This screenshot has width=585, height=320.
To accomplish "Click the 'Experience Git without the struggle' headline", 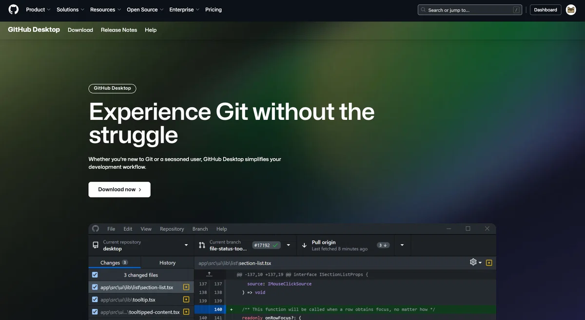I will 232,123.
